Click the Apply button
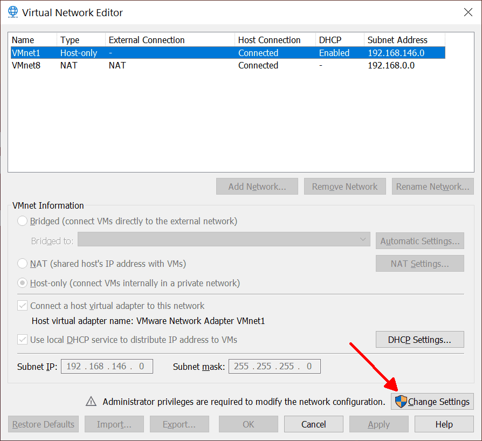 [x=378, y=424]
